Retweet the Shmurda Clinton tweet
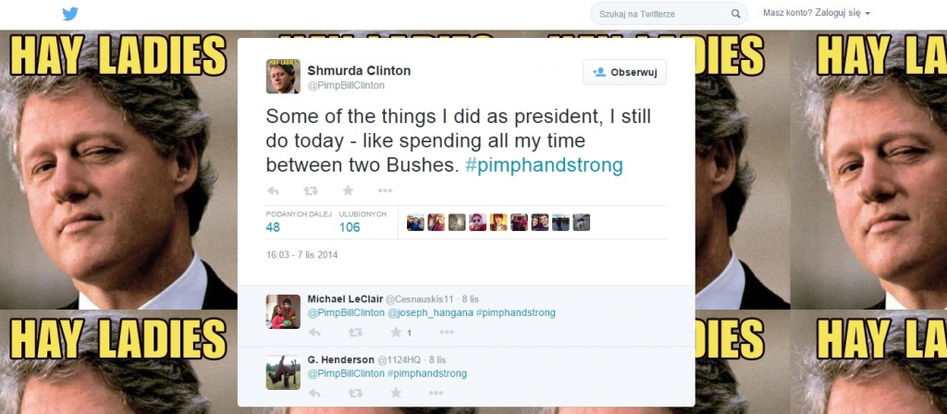 click(311, 190)
